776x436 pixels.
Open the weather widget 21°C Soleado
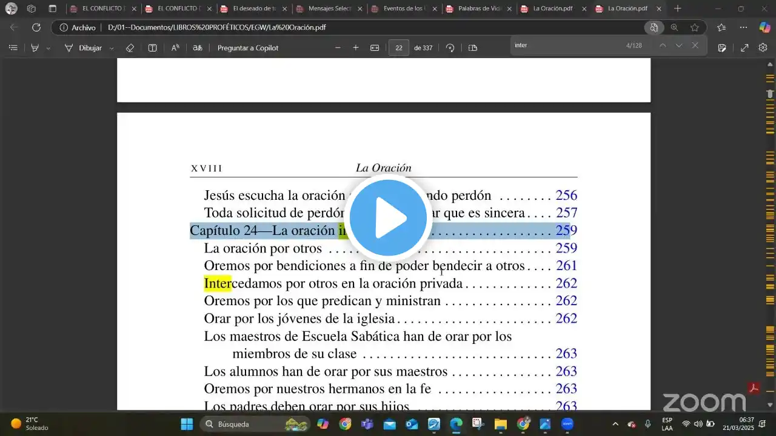[30, 424]
